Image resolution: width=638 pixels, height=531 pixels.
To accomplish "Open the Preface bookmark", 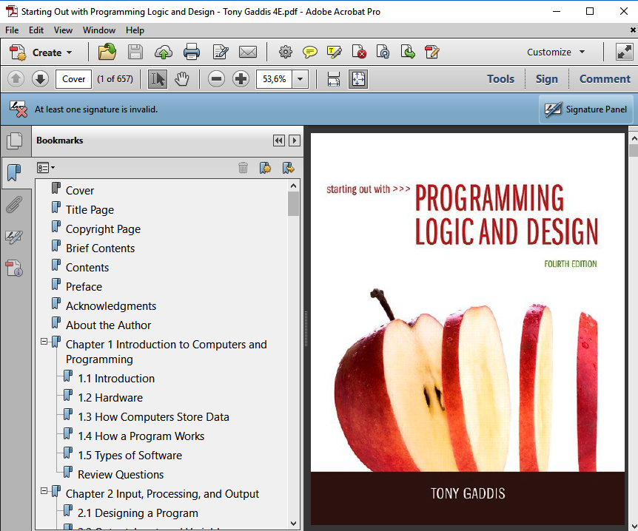I will (84, 287).
